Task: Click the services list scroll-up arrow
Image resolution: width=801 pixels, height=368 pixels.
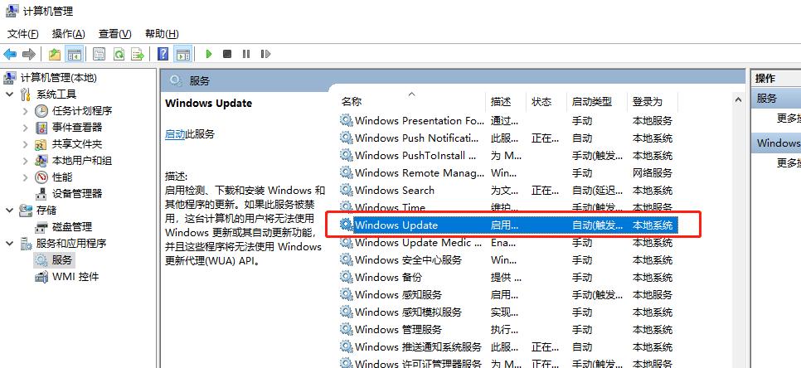Action: pyautogui.click(x=738, y=100)
